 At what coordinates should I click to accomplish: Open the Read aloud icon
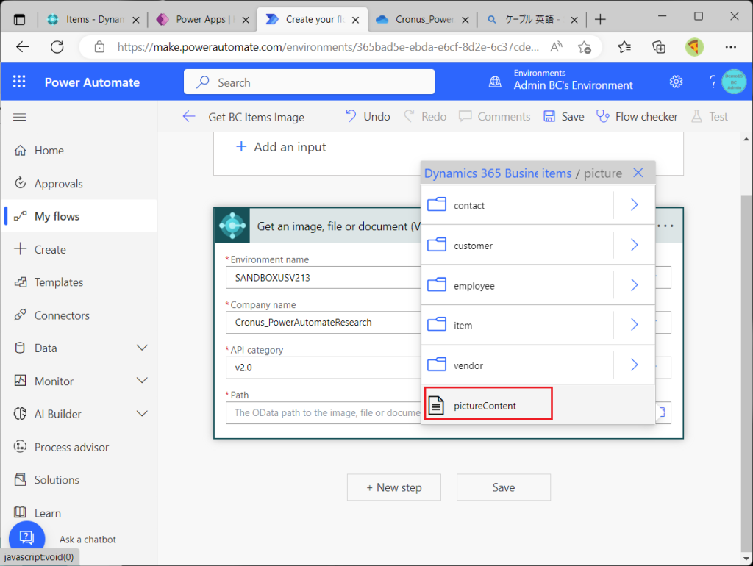(x=556, y=47)
